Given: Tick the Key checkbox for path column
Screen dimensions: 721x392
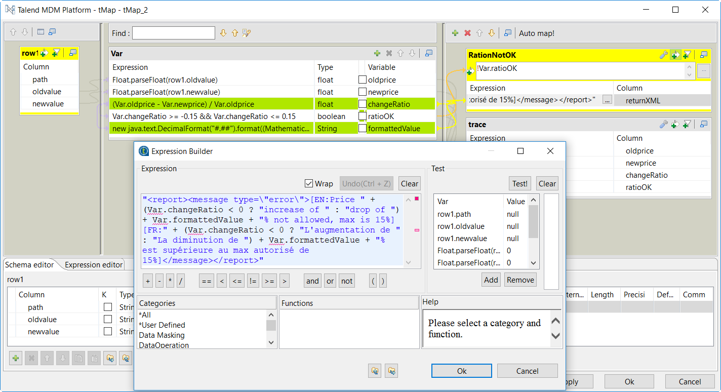Looking at the screenshot, I should click(108, 307).
